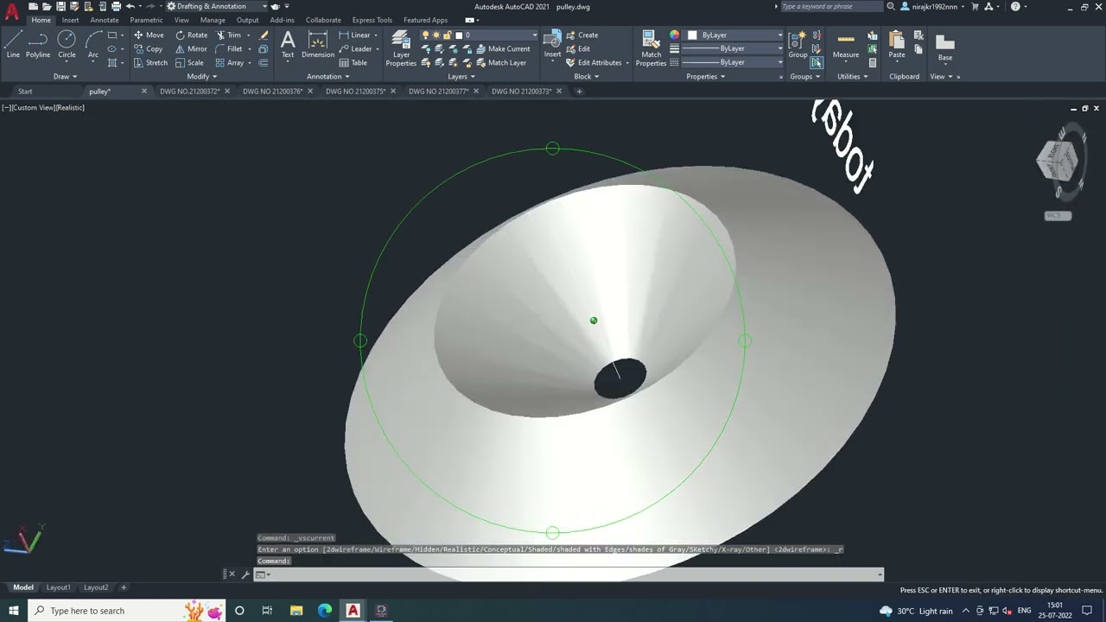Expand the Annotation panel
1106x622 pixels.
click(x=328, y=76)
